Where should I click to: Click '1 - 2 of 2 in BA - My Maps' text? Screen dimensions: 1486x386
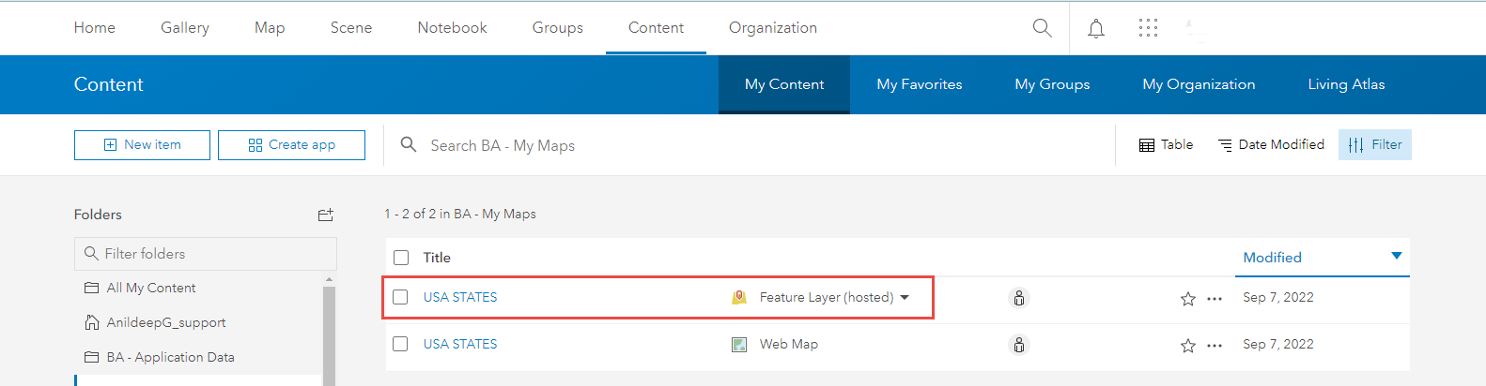(460, 214)
